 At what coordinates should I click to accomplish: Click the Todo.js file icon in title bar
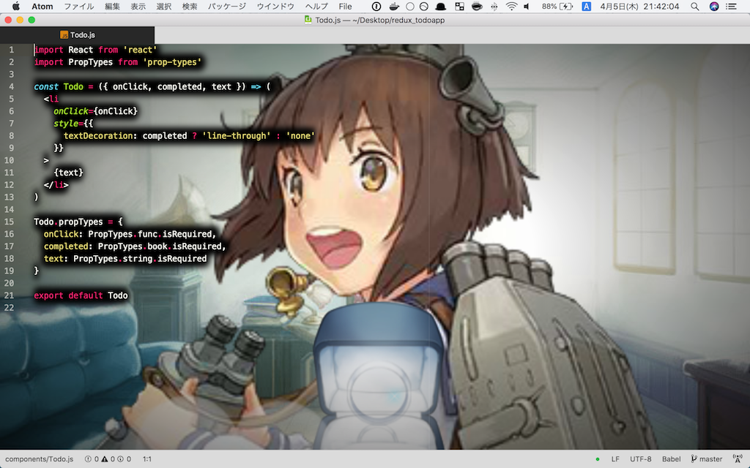point(308,20)
